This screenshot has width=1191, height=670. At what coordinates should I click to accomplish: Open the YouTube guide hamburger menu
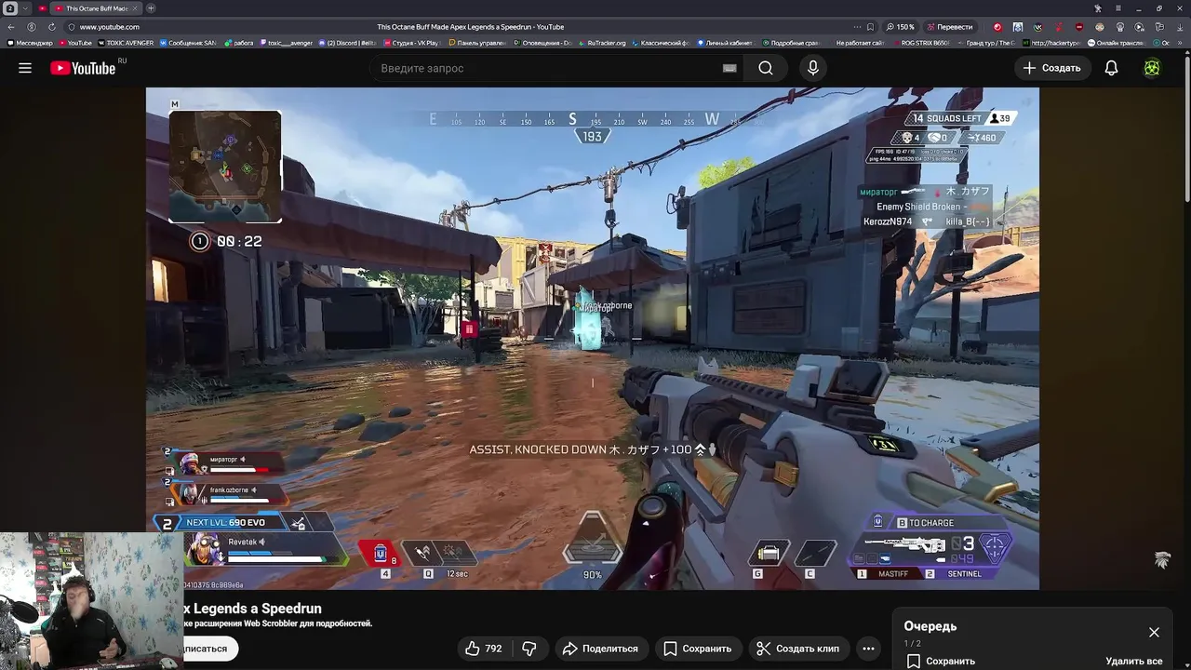pos(25,68)
